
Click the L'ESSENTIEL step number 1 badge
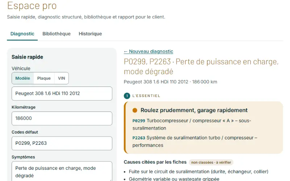coord(127,96)
